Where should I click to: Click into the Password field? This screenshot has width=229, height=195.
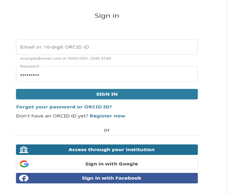point(107,75)
